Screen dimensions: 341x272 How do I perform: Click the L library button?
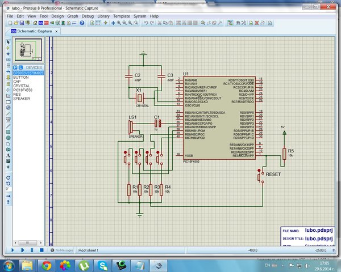(x=20, y=67)
